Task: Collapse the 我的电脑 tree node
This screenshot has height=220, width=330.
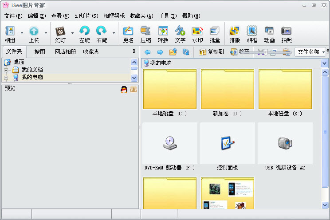Action: click(x=6, y=78)
